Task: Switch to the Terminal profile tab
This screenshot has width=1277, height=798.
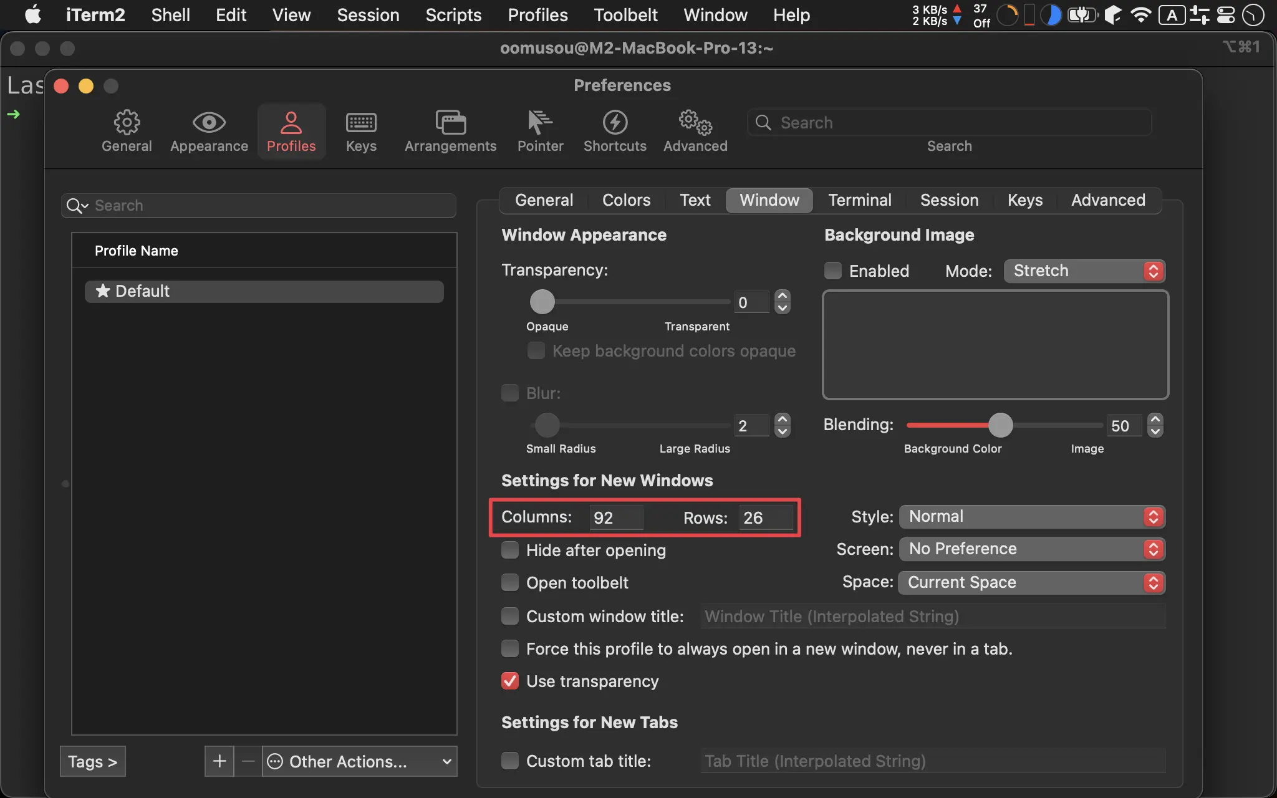Action: pyautogui.click(x=860, y=200)
